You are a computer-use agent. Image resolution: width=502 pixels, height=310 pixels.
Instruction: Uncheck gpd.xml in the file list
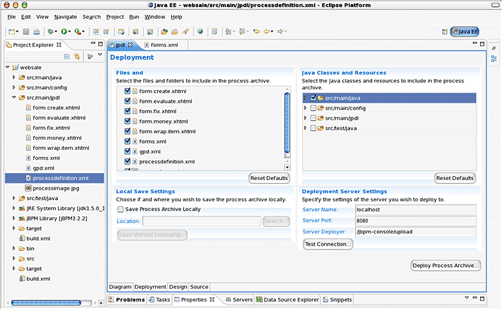point(127,151)
